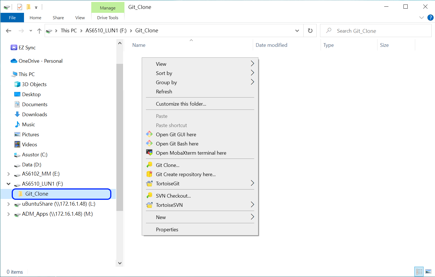Image resolution: width=435 pixels, height=277 pixels.
Task: Click the Music note icon
Action: click(x=17, y=124)
